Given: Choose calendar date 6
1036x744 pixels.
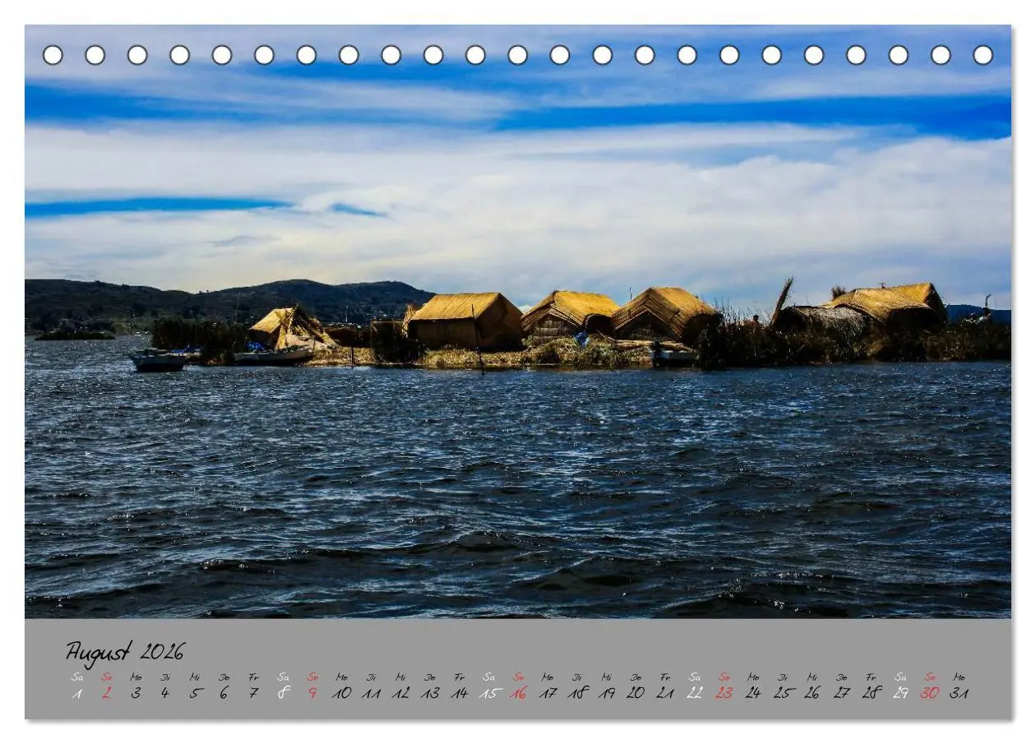Looking at the screenshot, I should 224,693.
